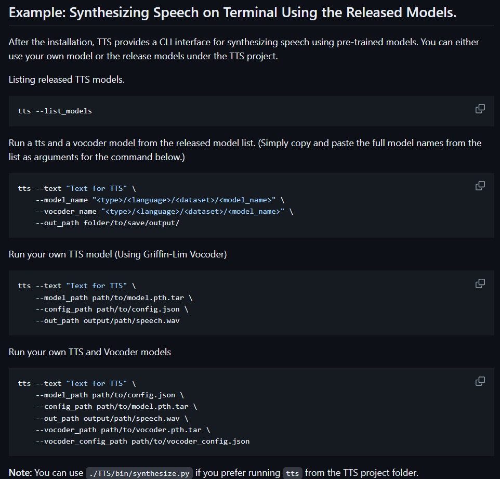Click the --vocoder_name argument line
Screen dimensions: 500x479
(x=164, y=212)
